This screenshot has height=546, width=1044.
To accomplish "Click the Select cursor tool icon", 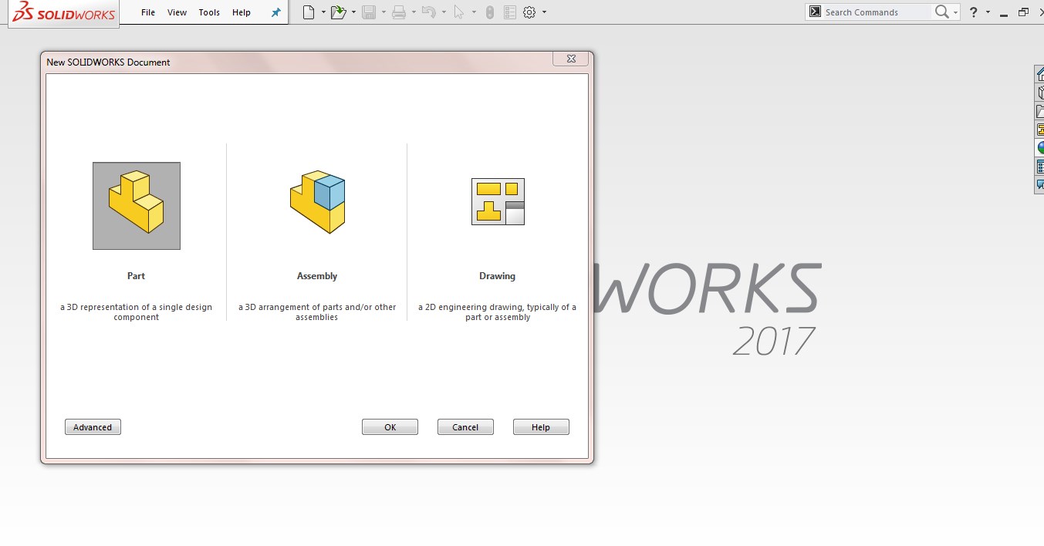I will 459,12.
